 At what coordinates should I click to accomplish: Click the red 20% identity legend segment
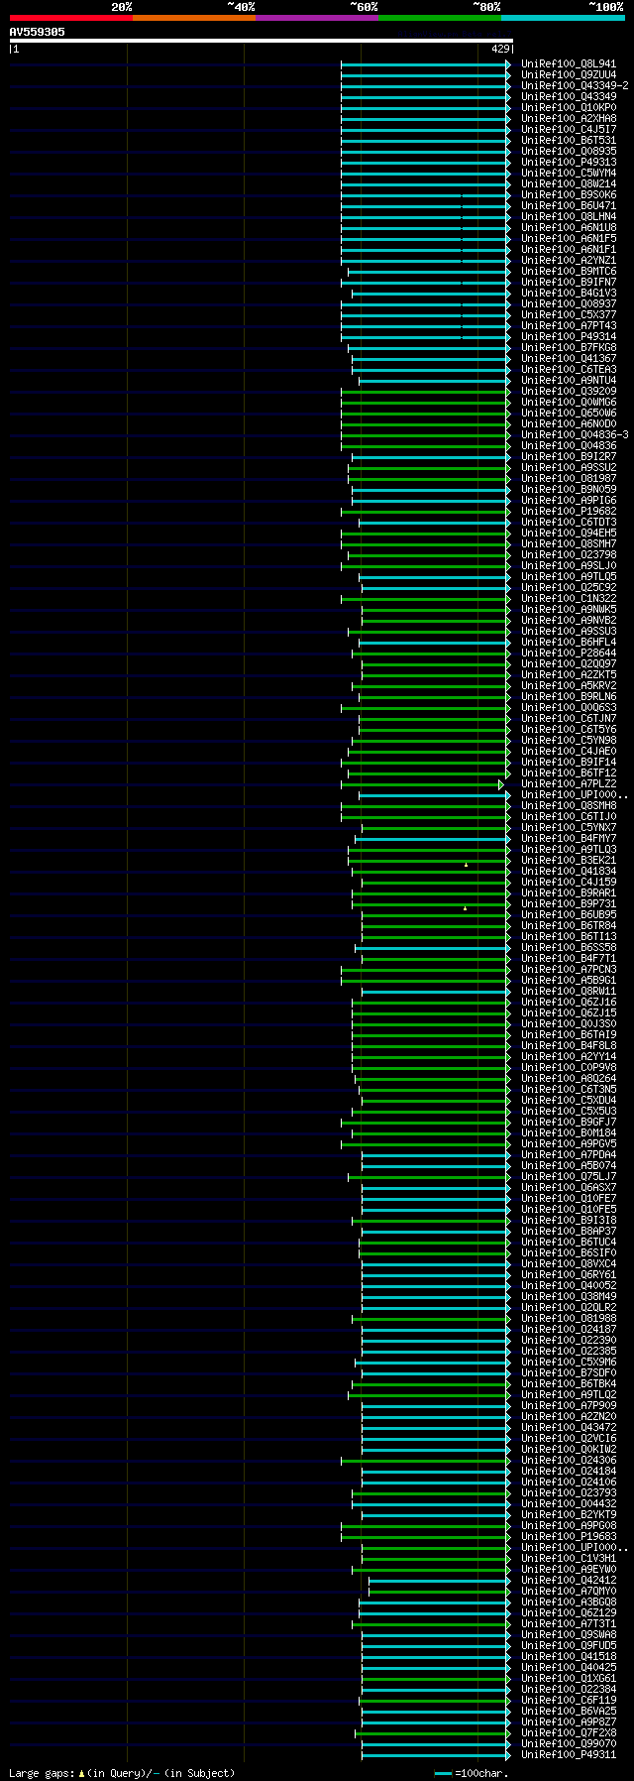click(x=70, y=18)
